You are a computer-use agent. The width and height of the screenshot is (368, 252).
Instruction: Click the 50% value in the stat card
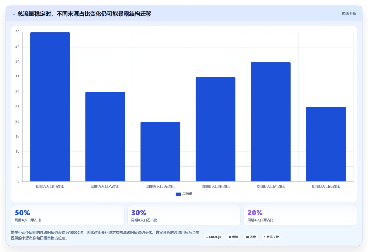coord(22,213)
